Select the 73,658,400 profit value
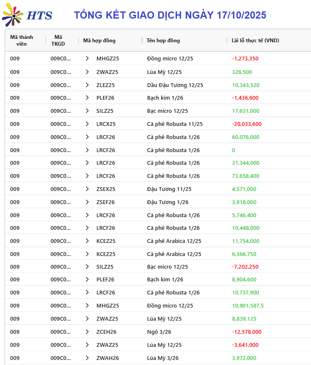The image size is (311, 365). pyautogui.click(x=246, y=176)
